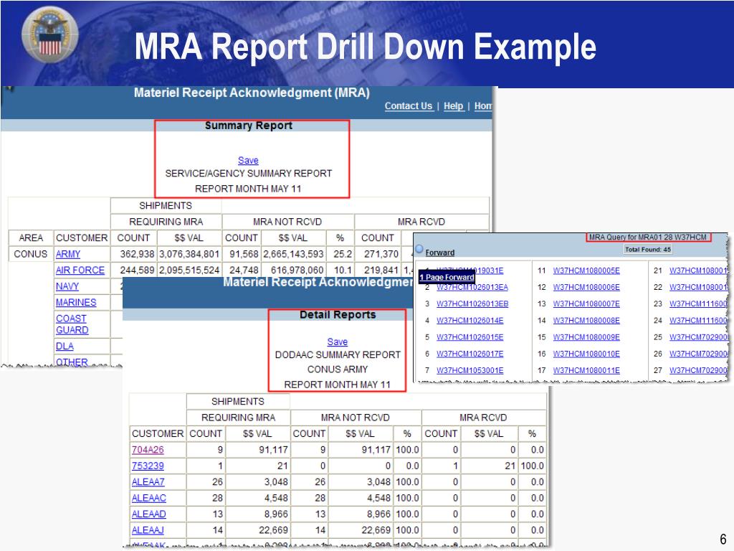Open document W37HCM1080011E
This screenshot has width=734, height=551.
point(586,370)
